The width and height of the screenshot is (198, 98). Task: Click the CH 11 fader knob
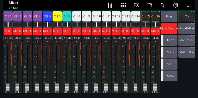tap(106, 87)
